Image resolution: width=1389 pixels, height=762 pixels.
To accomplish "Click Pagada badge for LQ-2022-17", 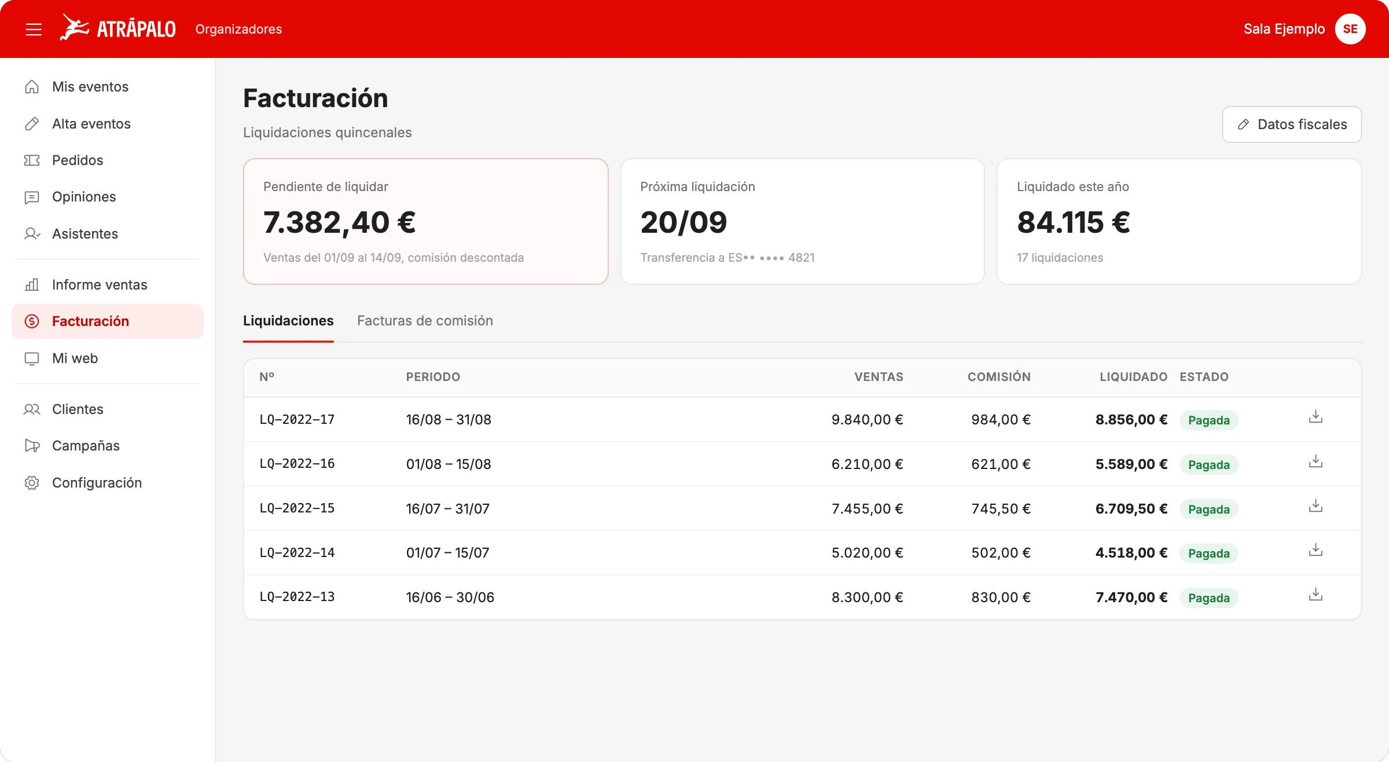I will pyautogui.click(x=1209, y=420).
